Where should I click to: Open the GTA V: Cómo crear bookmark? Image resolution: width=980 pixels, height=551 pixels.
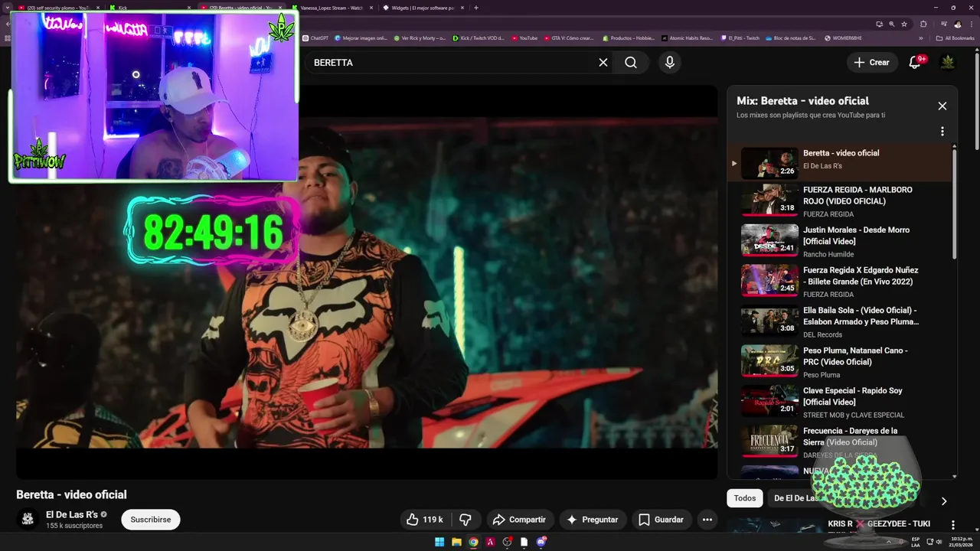coord(569,37)
